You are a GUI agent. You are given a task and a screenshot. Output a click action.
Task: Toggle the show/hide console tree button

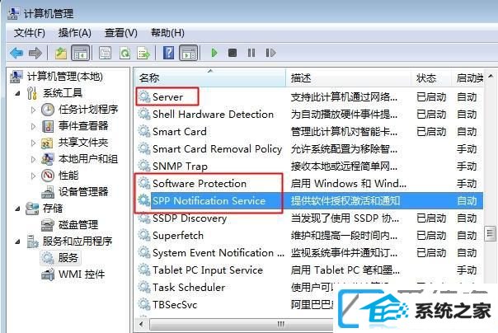81,53
